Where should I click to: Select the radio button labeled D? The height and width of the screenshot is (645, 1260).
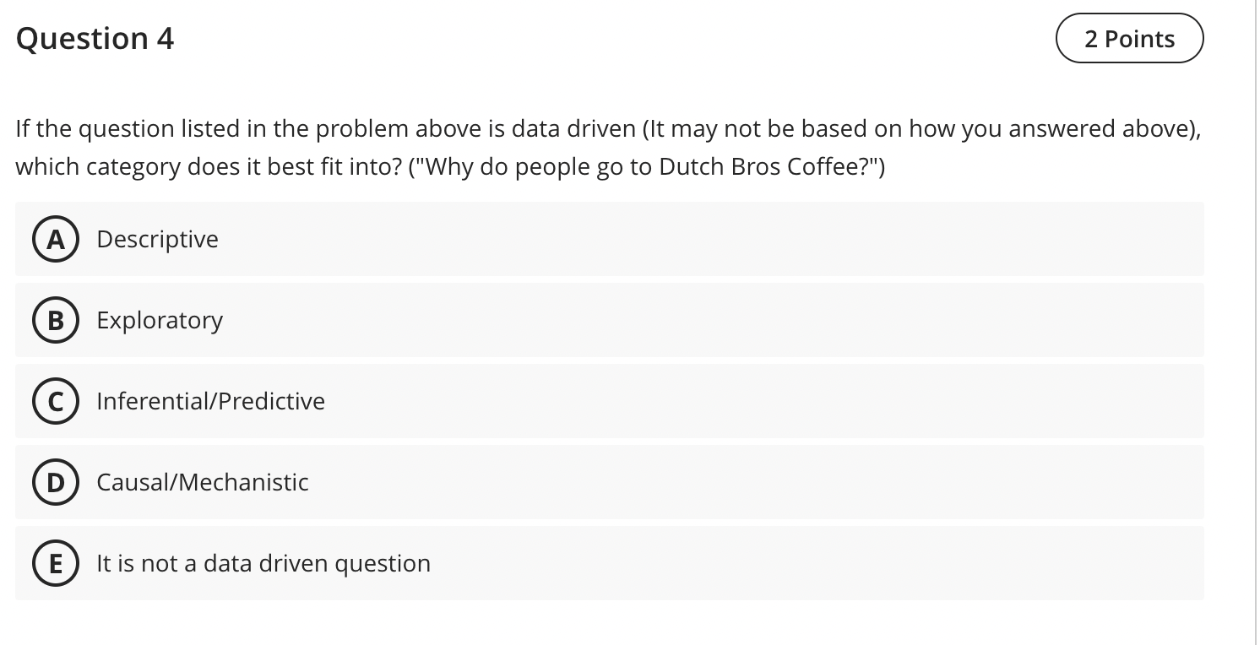click(56, 482)
